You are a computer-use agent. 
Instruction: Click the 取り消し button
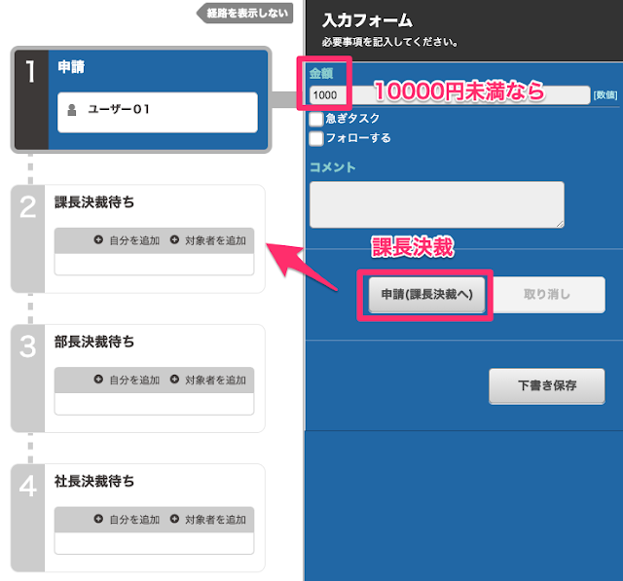click(547, 294)
